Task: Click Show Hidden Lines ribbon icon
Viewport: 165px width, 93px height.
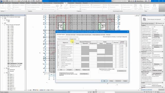Action: 26,5
